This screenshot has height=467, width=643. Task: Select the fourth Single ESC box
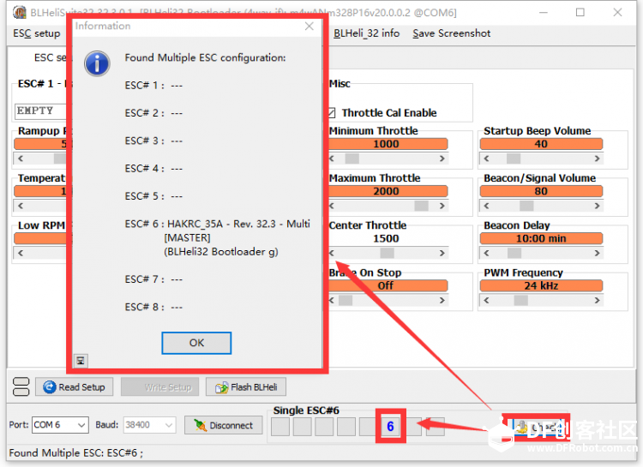click(x=346, y=427)
